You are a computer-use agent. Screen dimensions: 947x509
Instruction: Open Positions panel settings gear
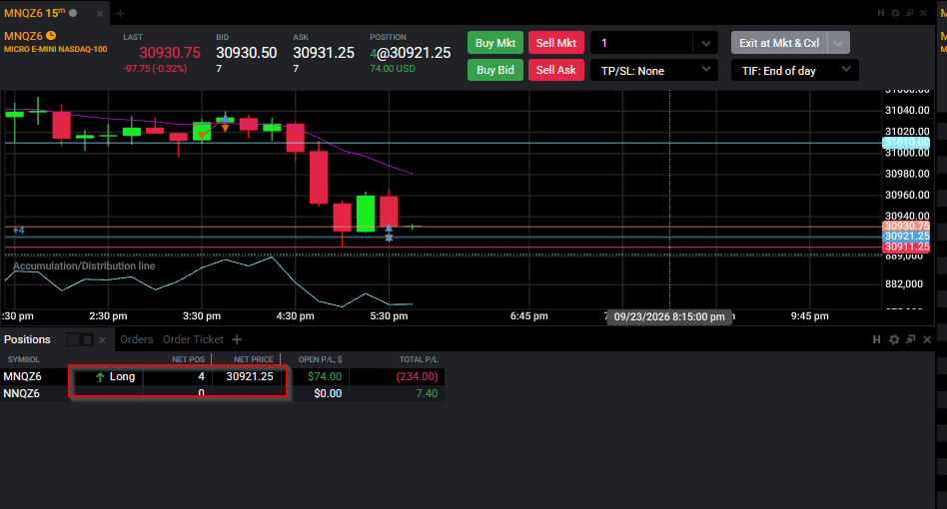(894, 339)
